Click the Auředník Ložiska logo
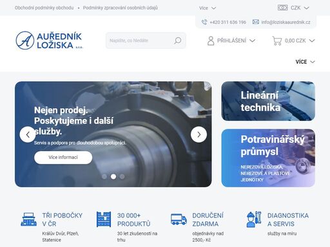 49,41
